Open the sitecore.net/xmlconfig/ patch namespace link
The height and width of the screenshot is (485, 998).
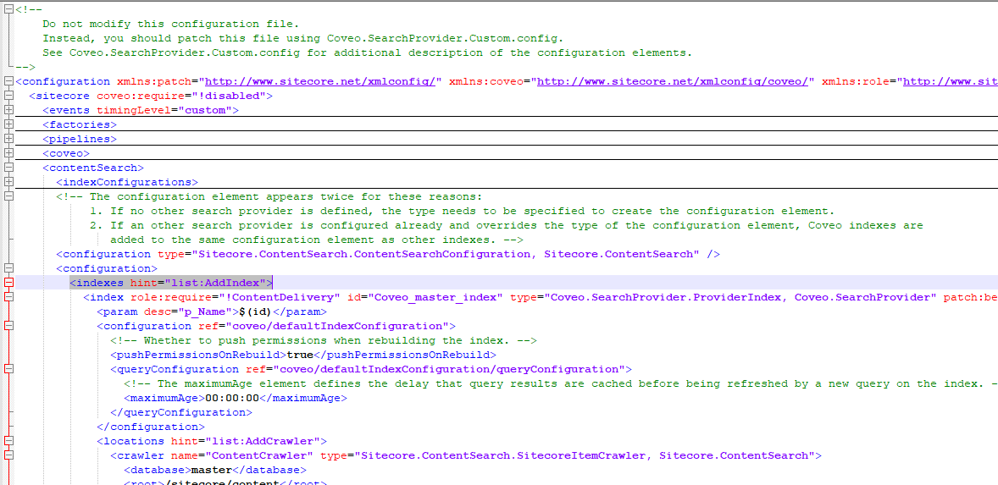(x=320, y=81)
